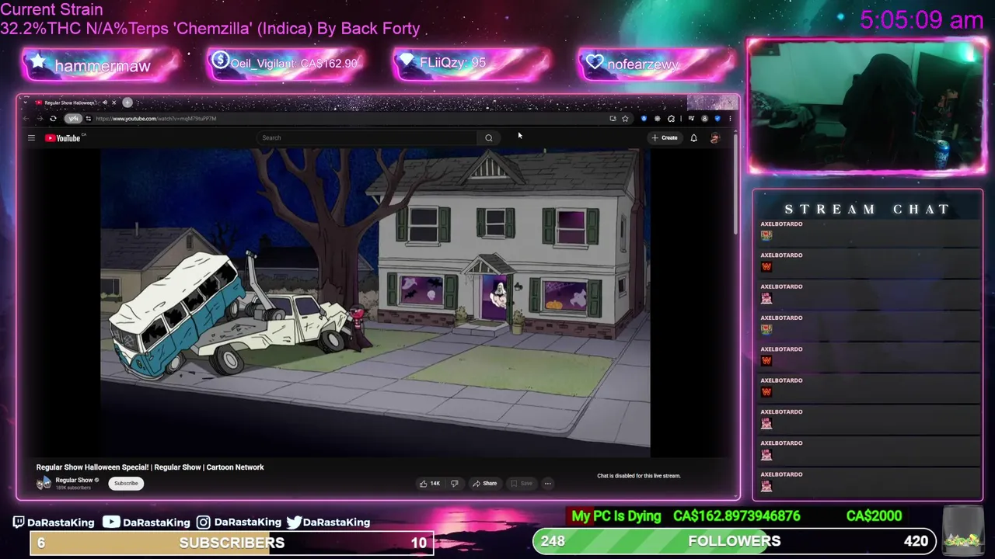
Task: Click the 'My PC Is Dying' goal text
Action: (x=616, y=516)
